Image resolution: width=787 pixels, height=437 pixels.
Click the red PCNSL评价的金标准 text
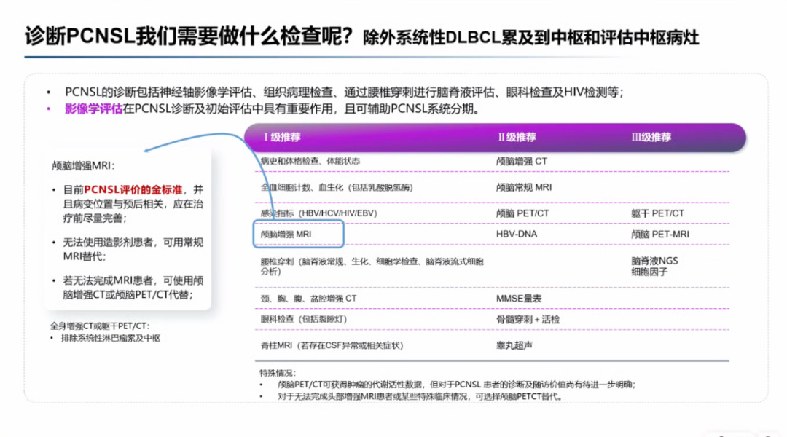coord(138,189)
